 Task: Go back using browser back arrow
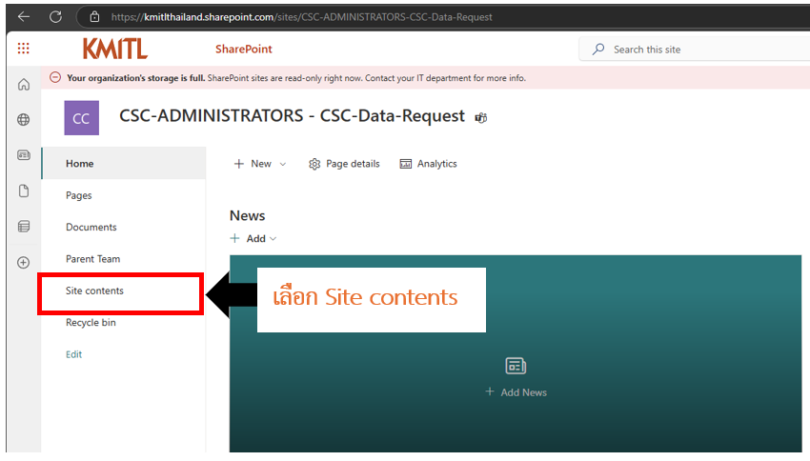click(x=24, y=16)
